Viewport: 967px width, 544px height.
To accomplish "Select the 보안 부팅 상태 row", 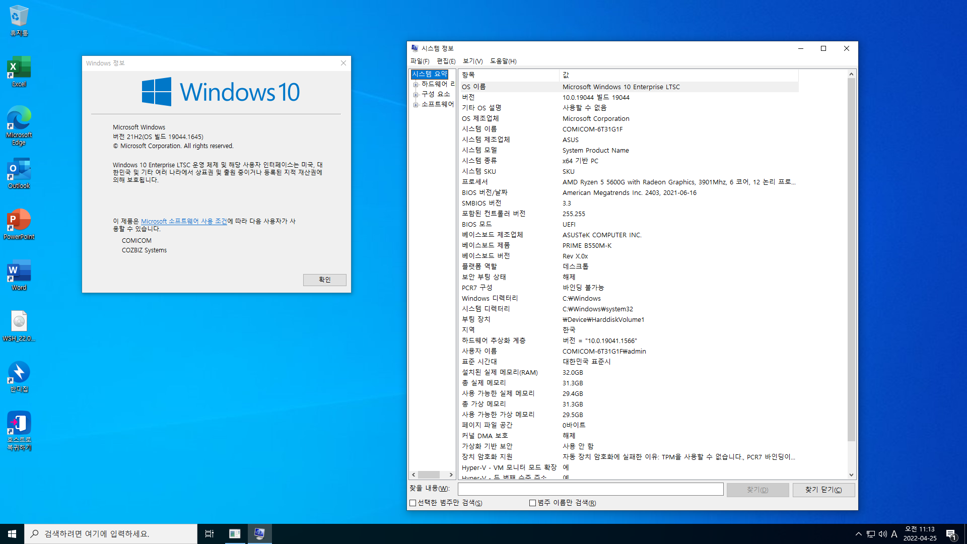I will 629,277.
